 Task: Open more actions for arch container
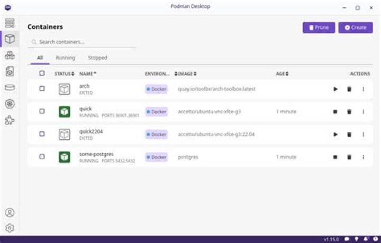point(364,89)
